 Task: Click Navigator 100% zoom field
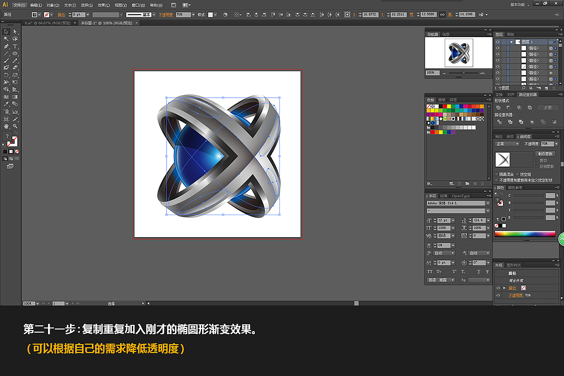pos(432,73)
